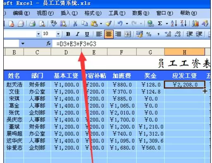This screenshot has width=212, height=163.
Task: Toggle Underline formatting
Action: coord(87,34)
